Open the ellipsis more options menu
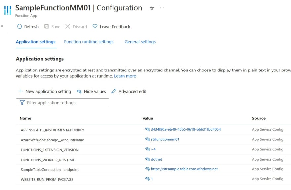291x190 pixels. click(x=162, y=8)
